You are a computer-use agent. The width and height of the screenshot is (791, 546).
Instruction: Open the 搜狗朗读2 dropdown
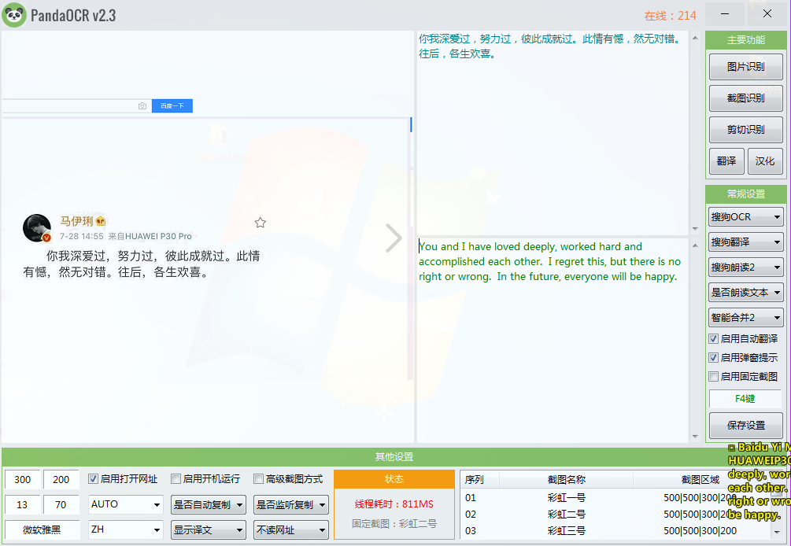tap(745, 267)
